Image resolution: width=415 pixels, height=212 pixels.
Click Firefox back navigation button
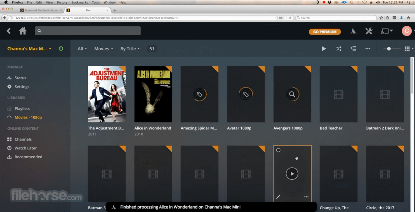pos(5,18)
